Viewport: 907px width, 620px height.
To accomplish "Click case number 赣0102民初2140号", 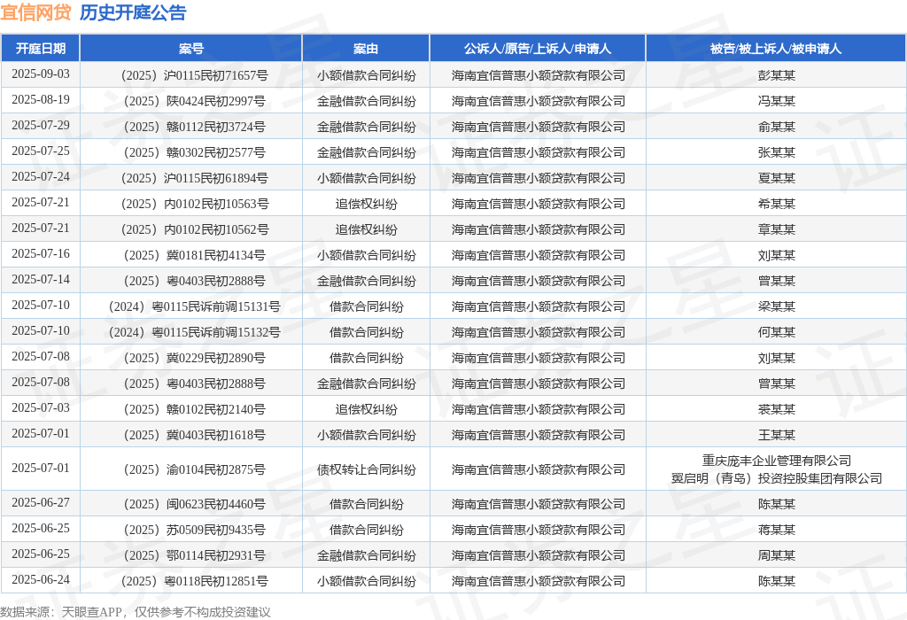I will tap(194, 409).
